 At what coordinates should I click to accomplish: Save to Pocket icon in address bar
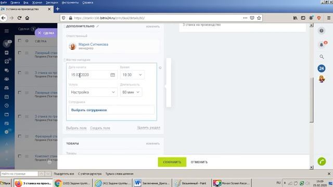tap(252, 18)
